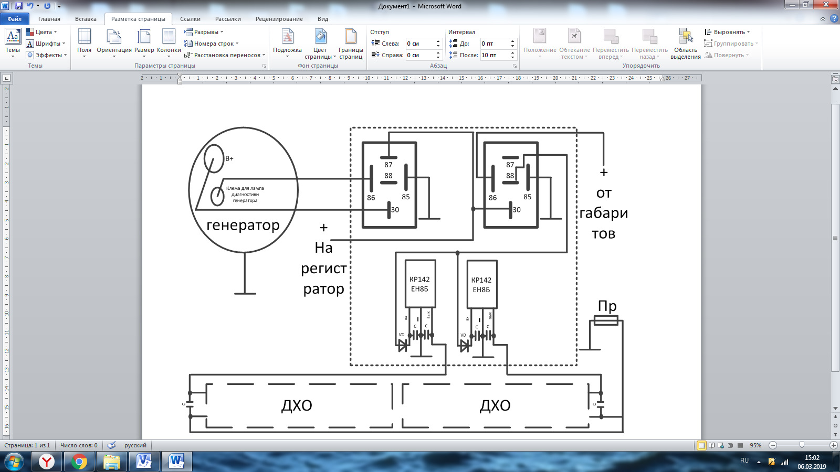
Task: Select Web Layout view button
Action: point(721,445)
